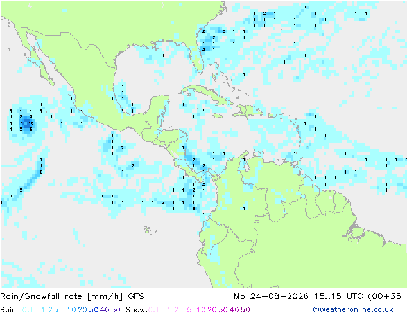Select the Snow legend value 40
The height and width of the screenshot is (315, 407).
(234, 310)
